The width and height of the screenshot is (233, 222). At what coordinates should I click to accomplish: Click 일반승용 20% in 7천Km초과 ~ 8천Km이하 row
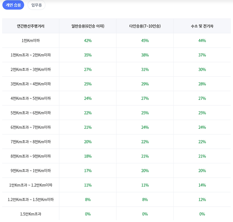point(88,142)
